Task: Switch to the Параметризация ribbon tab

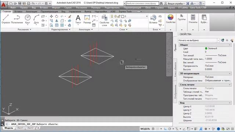Action: point(49,11)
